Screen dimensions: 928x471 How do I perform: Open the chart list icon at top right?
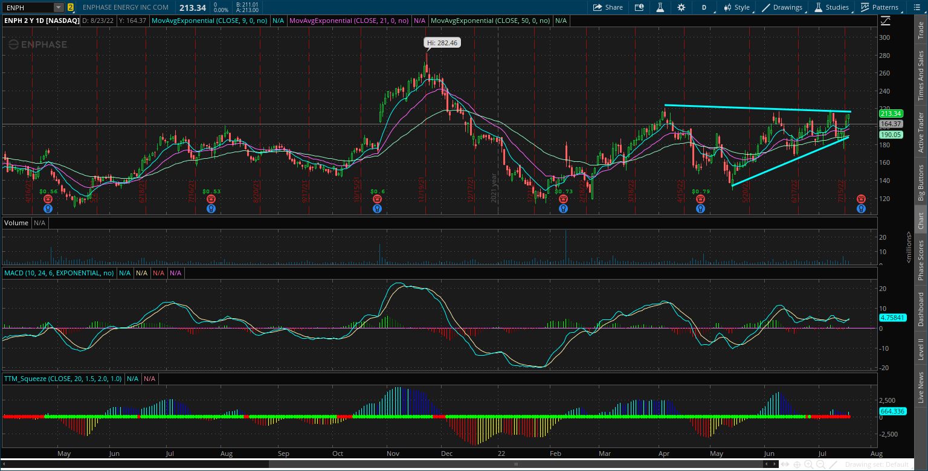click(916, 7)
